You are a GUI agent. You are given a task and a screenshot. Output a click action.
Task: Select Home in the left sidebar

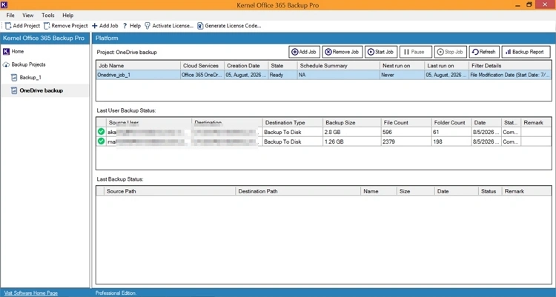(17, 51)
